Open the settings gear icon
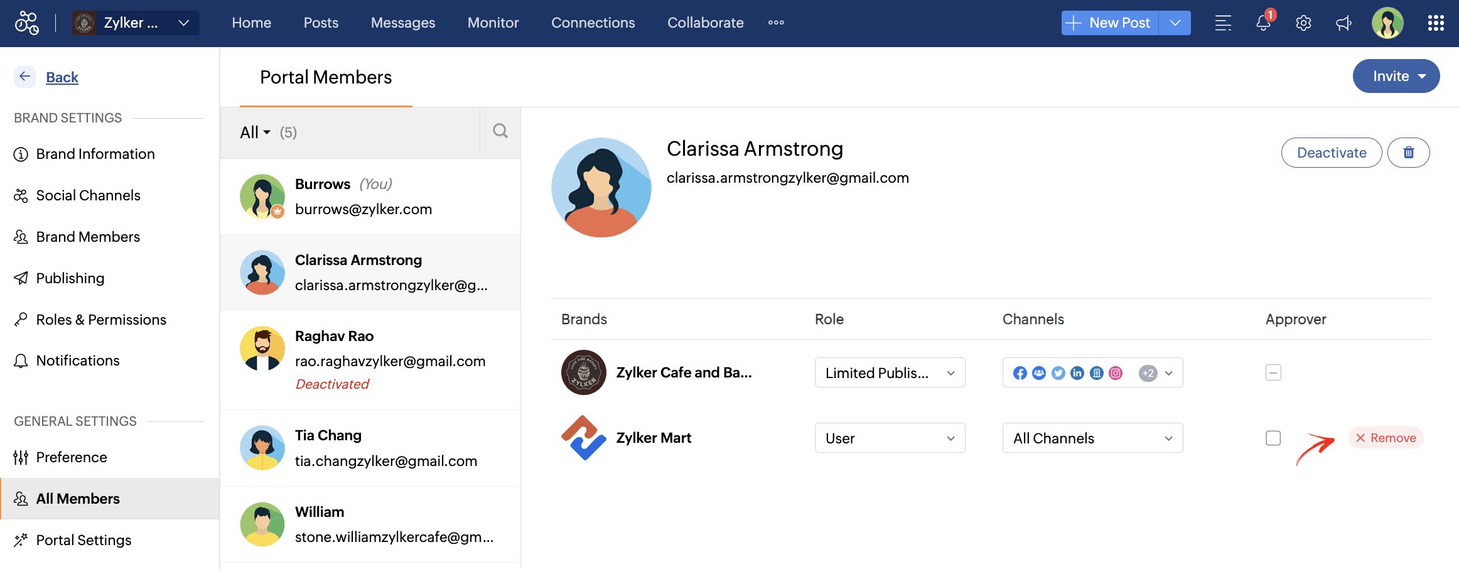The image size is (1459, 569). pyautogui.click(x=1303, y=23)
